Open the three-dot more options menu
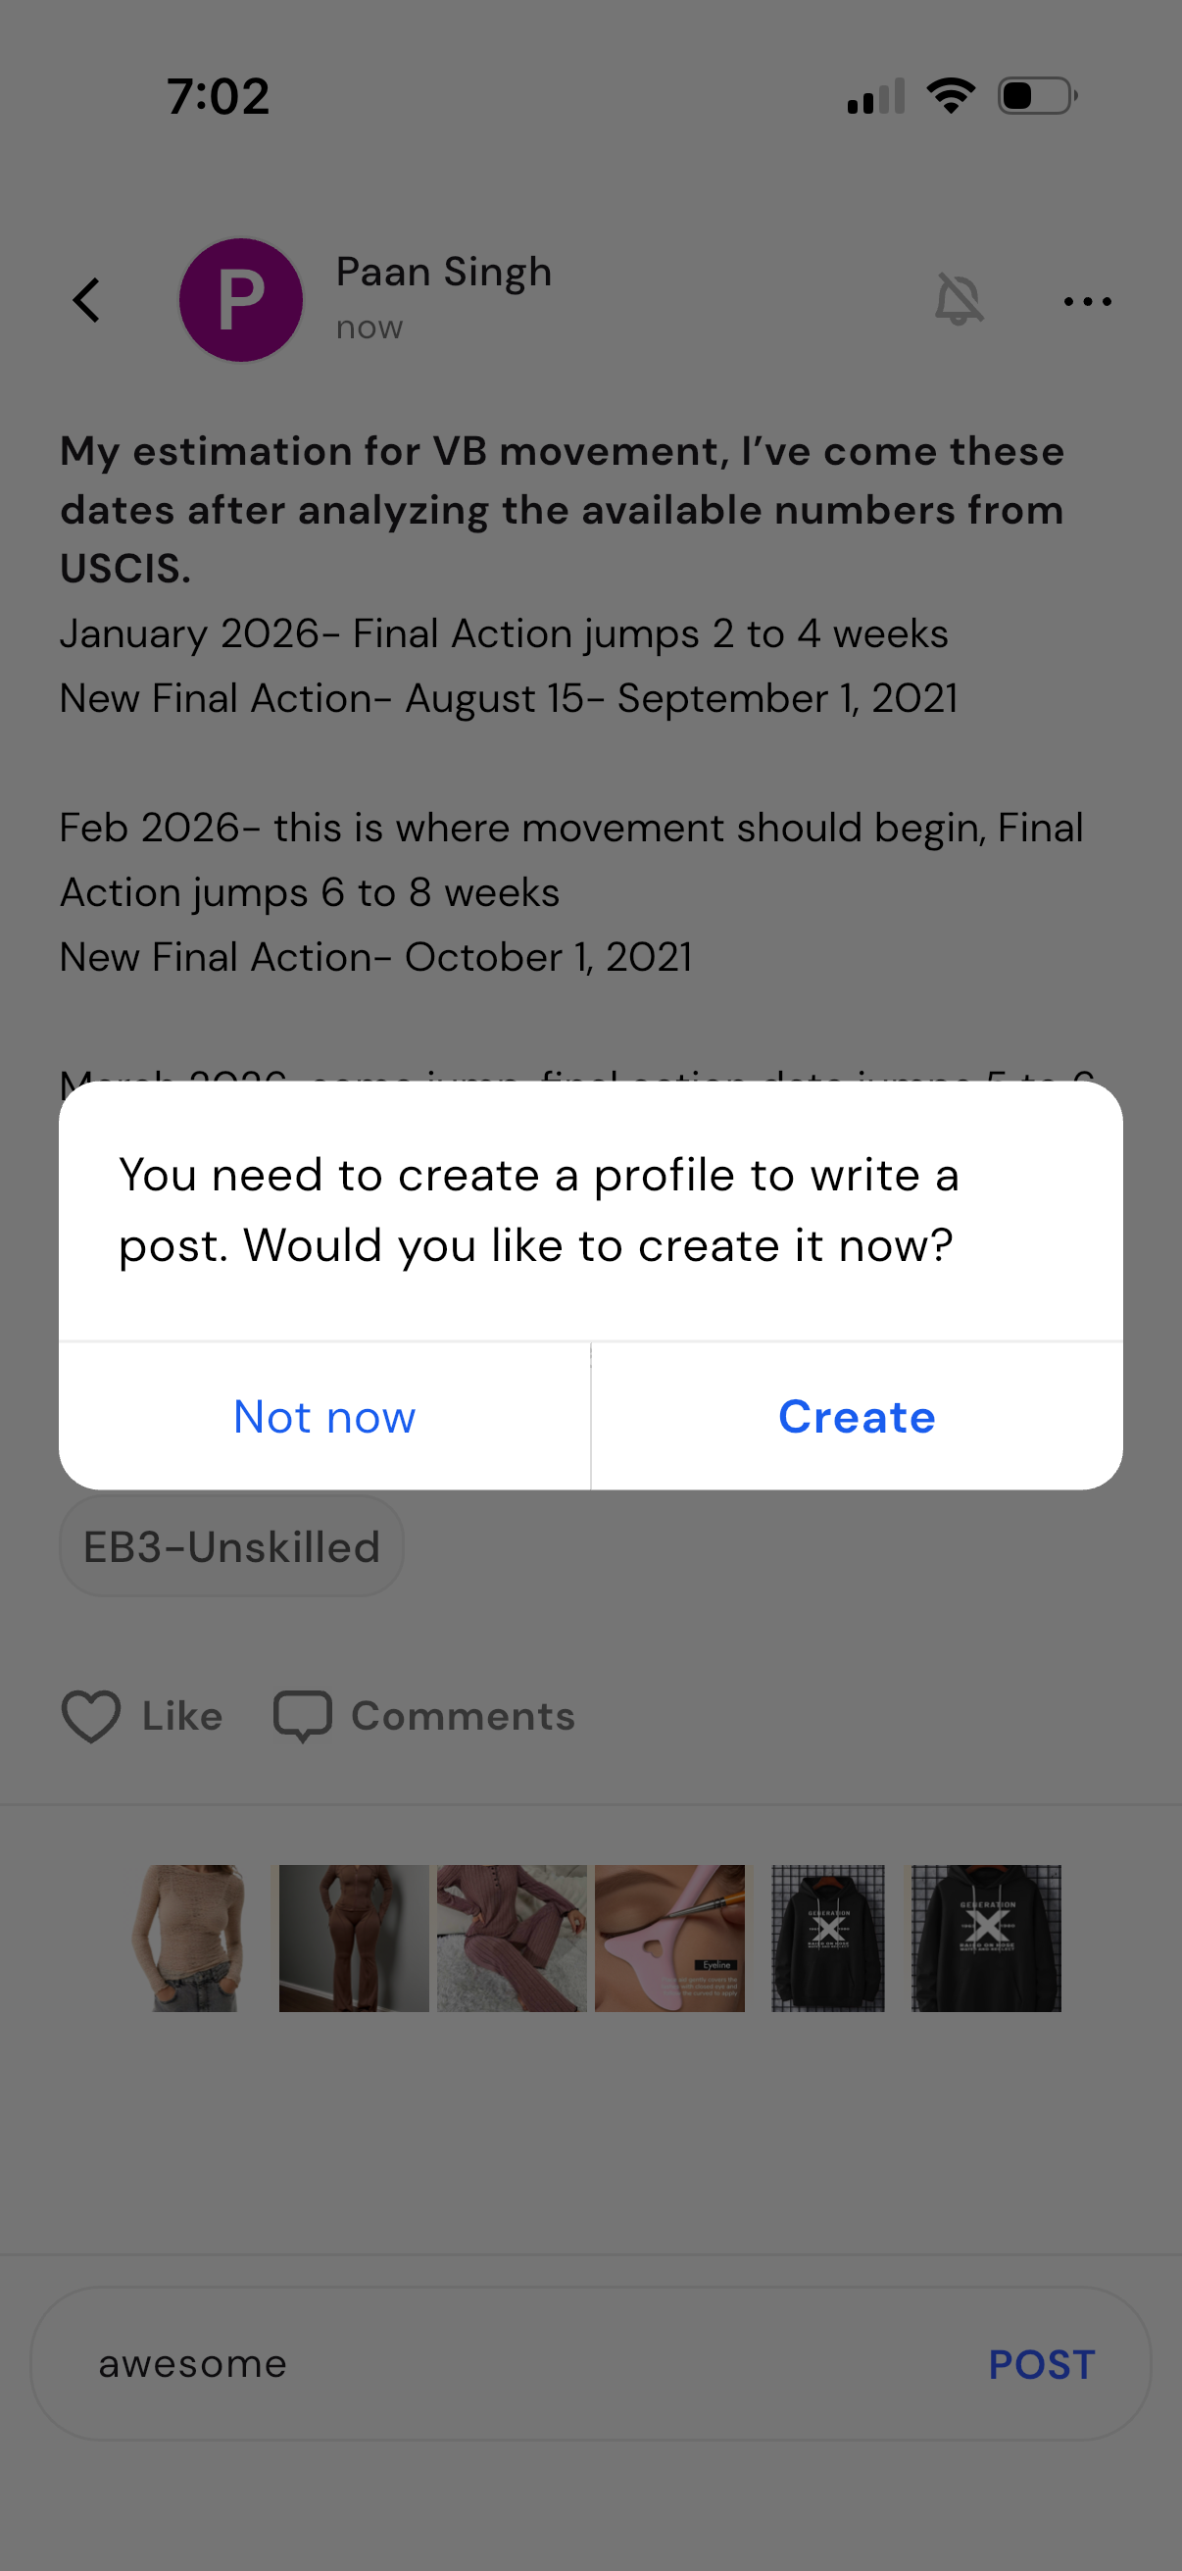The image size is (1182, 2571). (x=1087, y=300)
